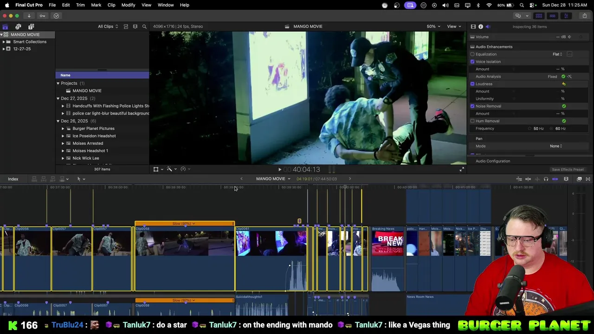This screenshot has width=594, height=334.
Task: Open the Mark menu
Action: (x=96, y=5)
